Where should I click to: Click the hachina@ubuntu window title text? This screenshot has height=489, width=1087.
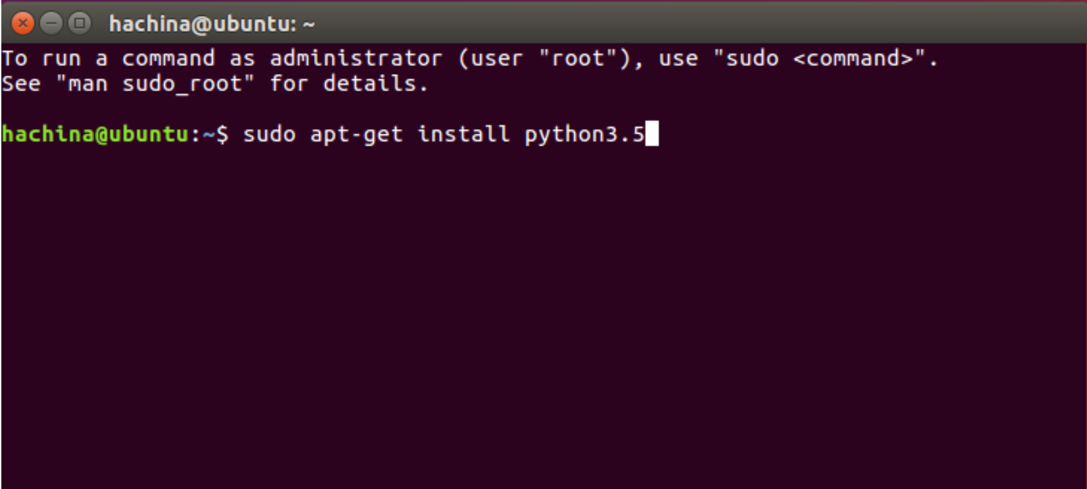click(x=211, y=24)
